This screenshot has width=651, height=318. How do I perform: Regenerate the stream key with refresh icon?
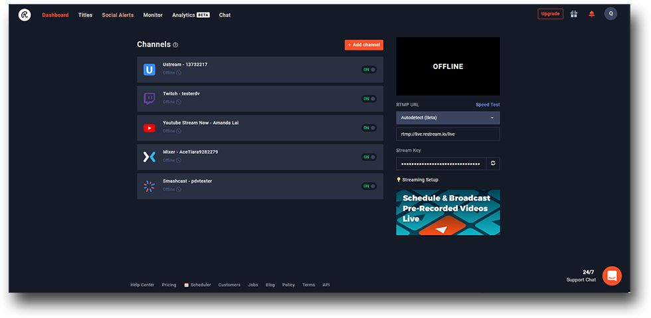pos(493,163)
